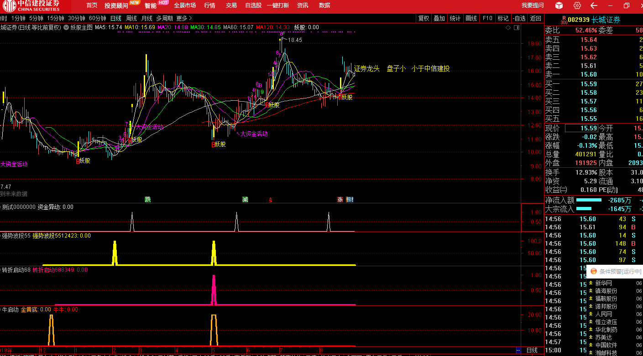This screenshot has width=643, height=356.
Task: Click the 画线 draw line button
Action: pos(471,19)
